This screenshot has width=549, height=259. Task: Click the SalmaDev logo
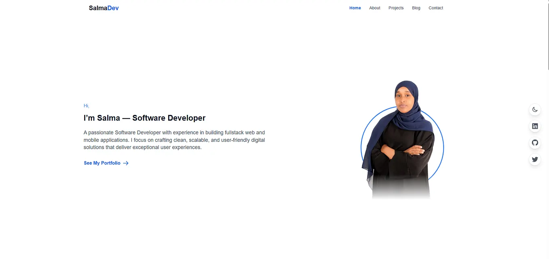(x=103, y=8)
